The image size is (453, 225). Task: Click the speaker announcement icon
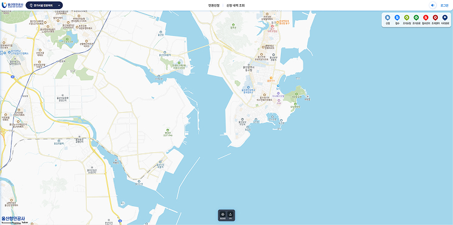pos(432,5)
